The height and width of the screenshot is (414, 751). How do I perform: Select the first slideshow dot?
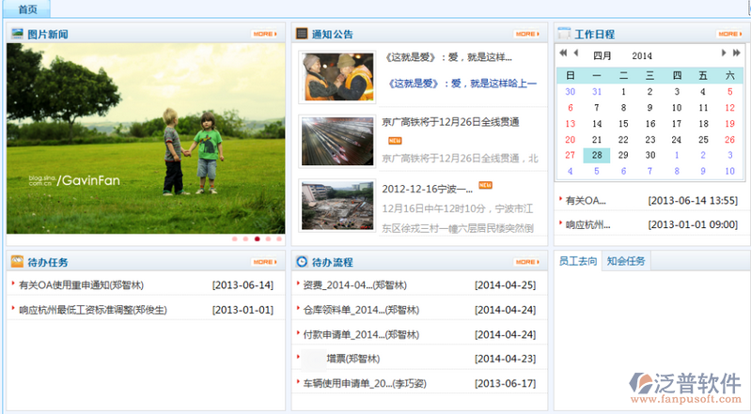pyautogui.click(x=234, y=239)
